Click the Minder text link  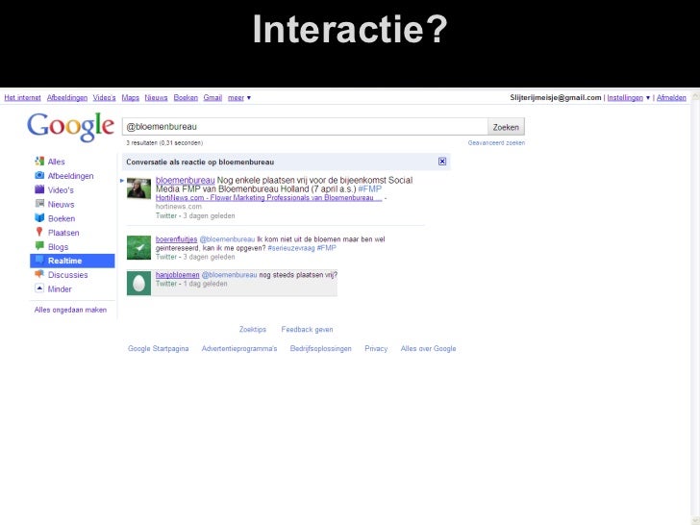(60, 289)
